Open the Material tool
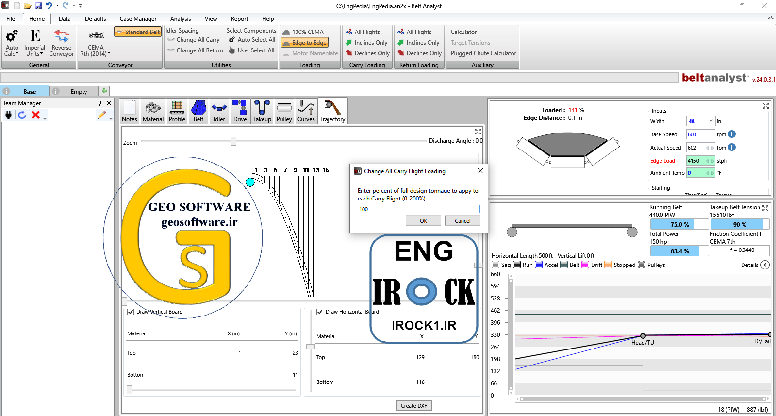The height and width of the screenshot is (416, 776). 153,111
